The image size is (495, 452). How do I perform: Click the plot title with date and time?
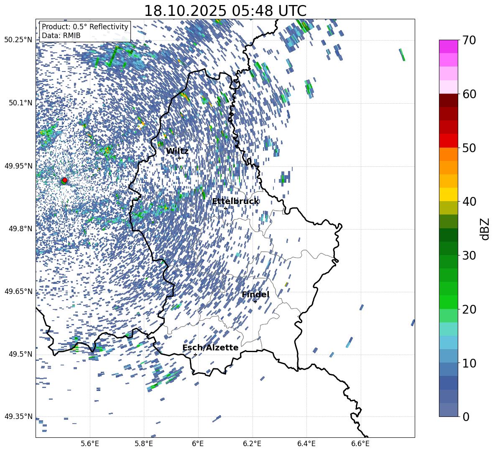click(x=225, y=11)
